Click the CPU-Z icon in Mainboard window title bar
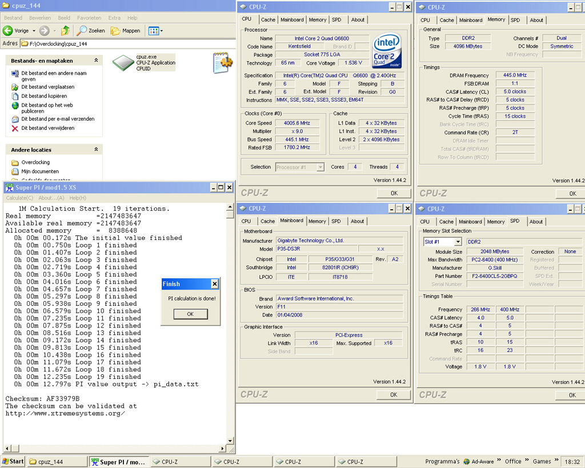The width and height of the screenshot is (585, 468). click(243, 208)
